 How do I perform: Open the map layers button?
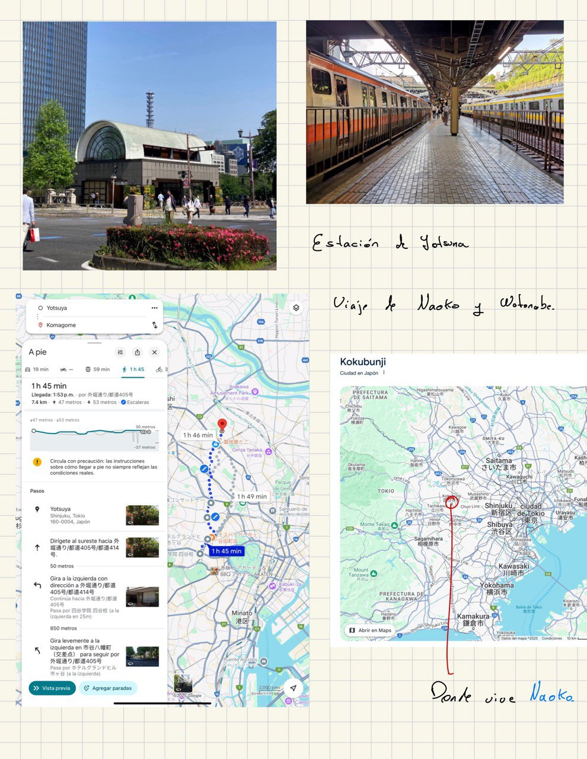(296, 308)
